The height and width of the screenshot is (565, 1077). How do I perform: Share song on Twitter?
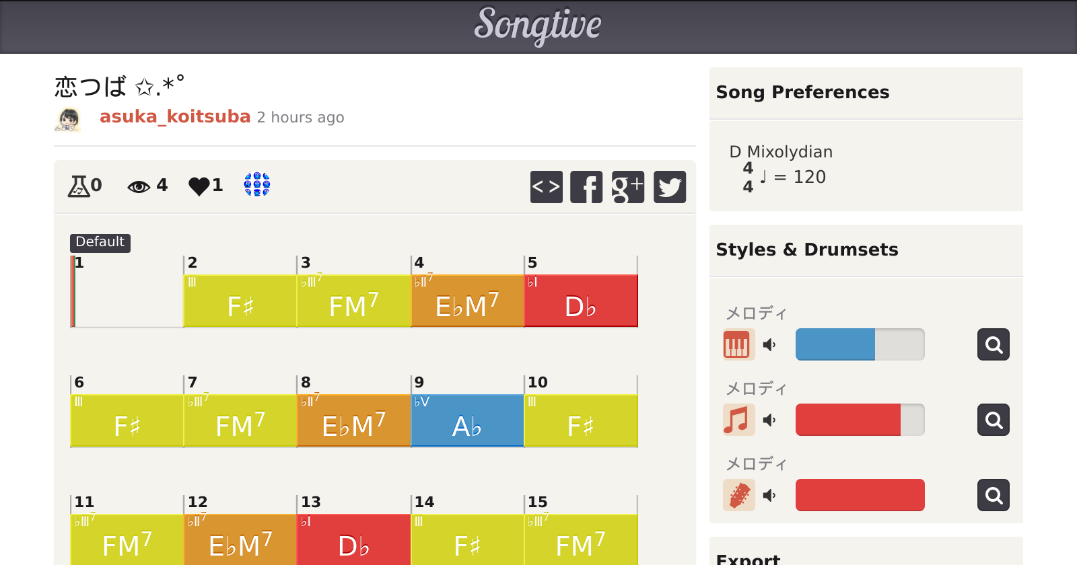669,187
